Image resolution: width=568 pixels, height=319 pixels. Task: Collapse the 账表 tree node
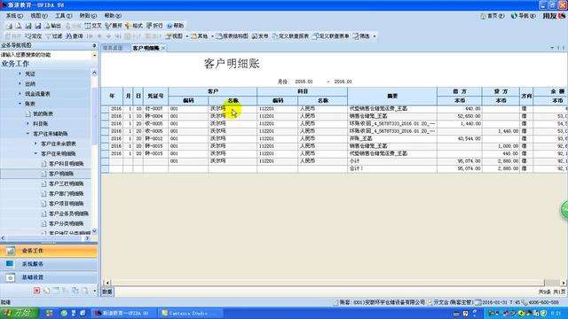(20, 104)
